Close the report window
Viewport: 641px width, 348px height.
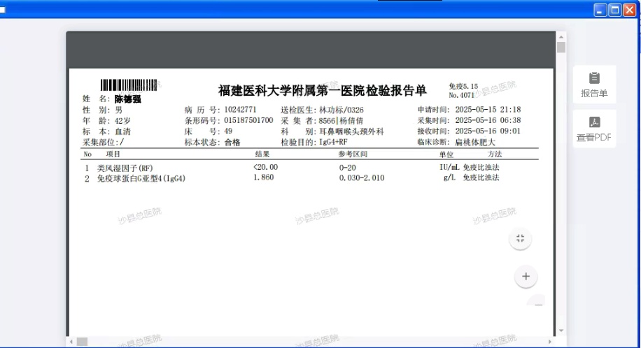(629, 10)
